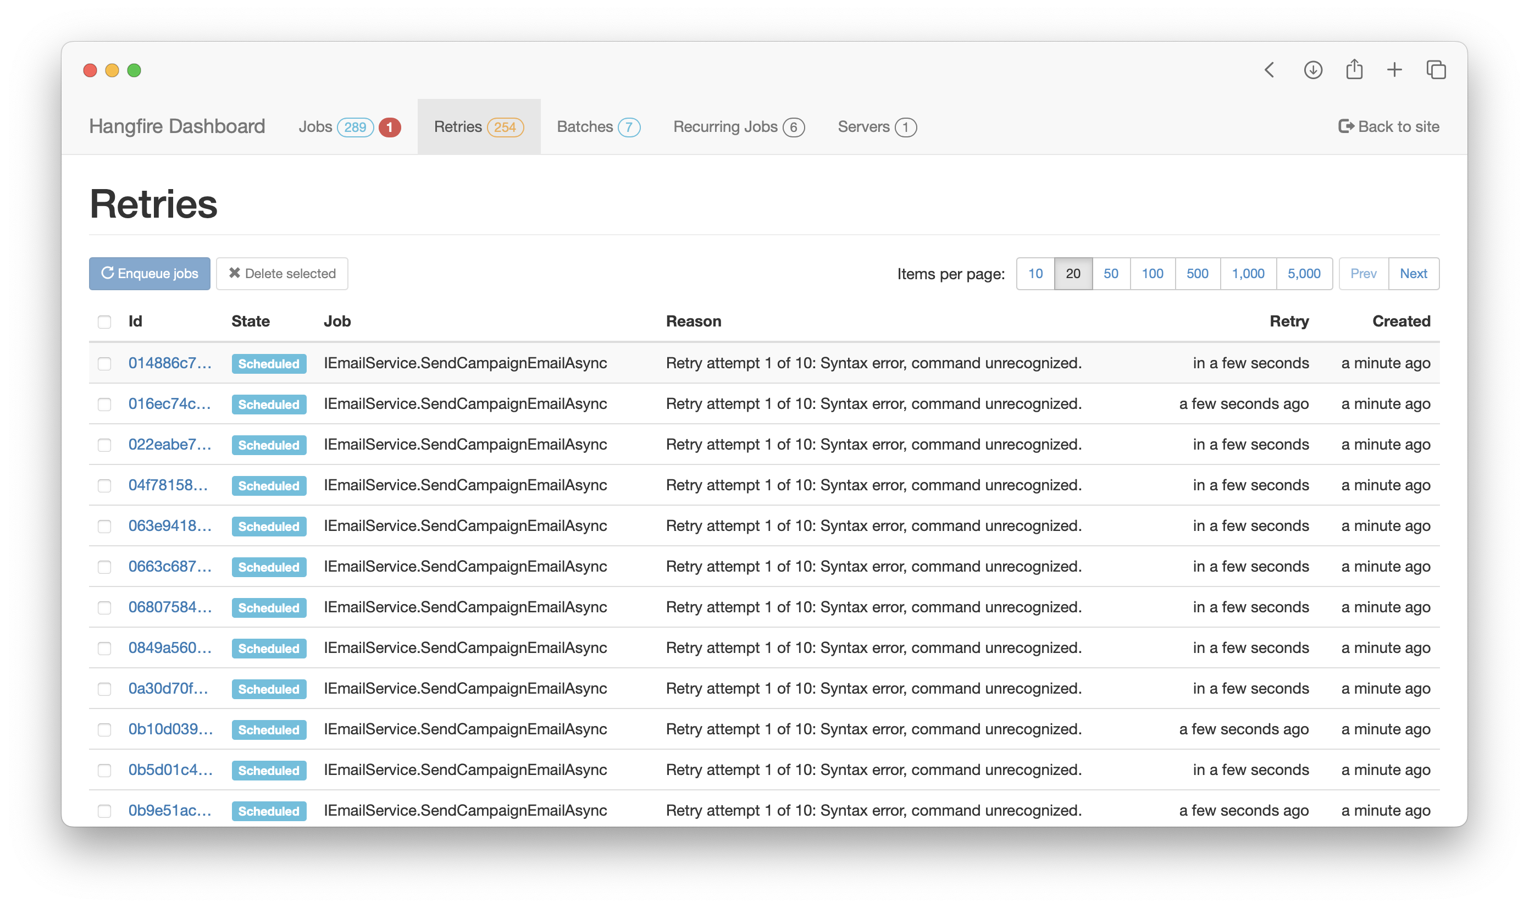Image resolution: width=1529 pixels, height=908 pixels.
Task: Click the red failed jobs badge
Action: coord(389,128)
